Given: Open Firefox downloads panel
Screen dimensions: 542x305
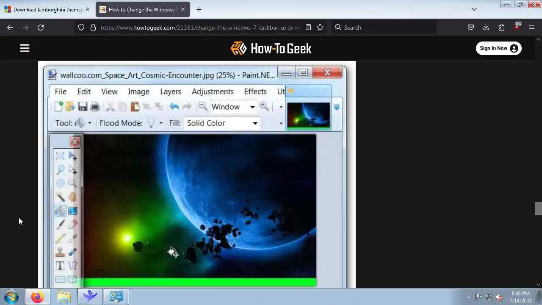Looking at the screenshot, I should [486, 27].
